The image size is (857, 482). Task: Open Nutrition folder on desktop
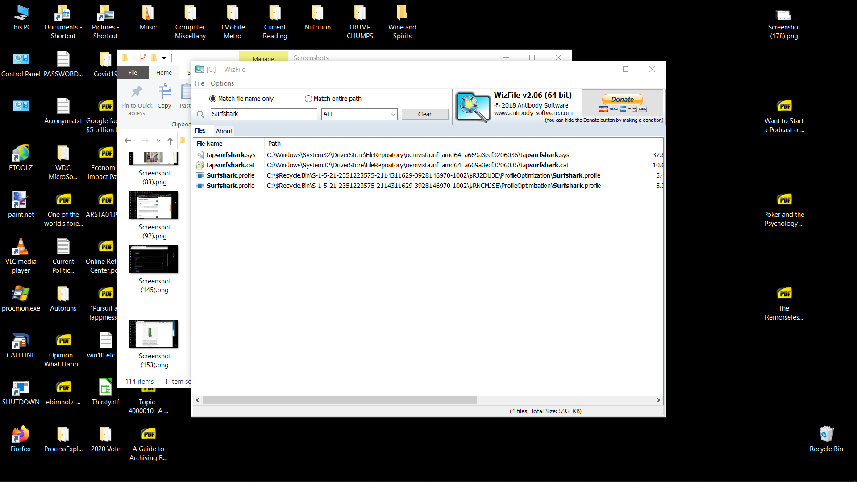tap(317, 18)
